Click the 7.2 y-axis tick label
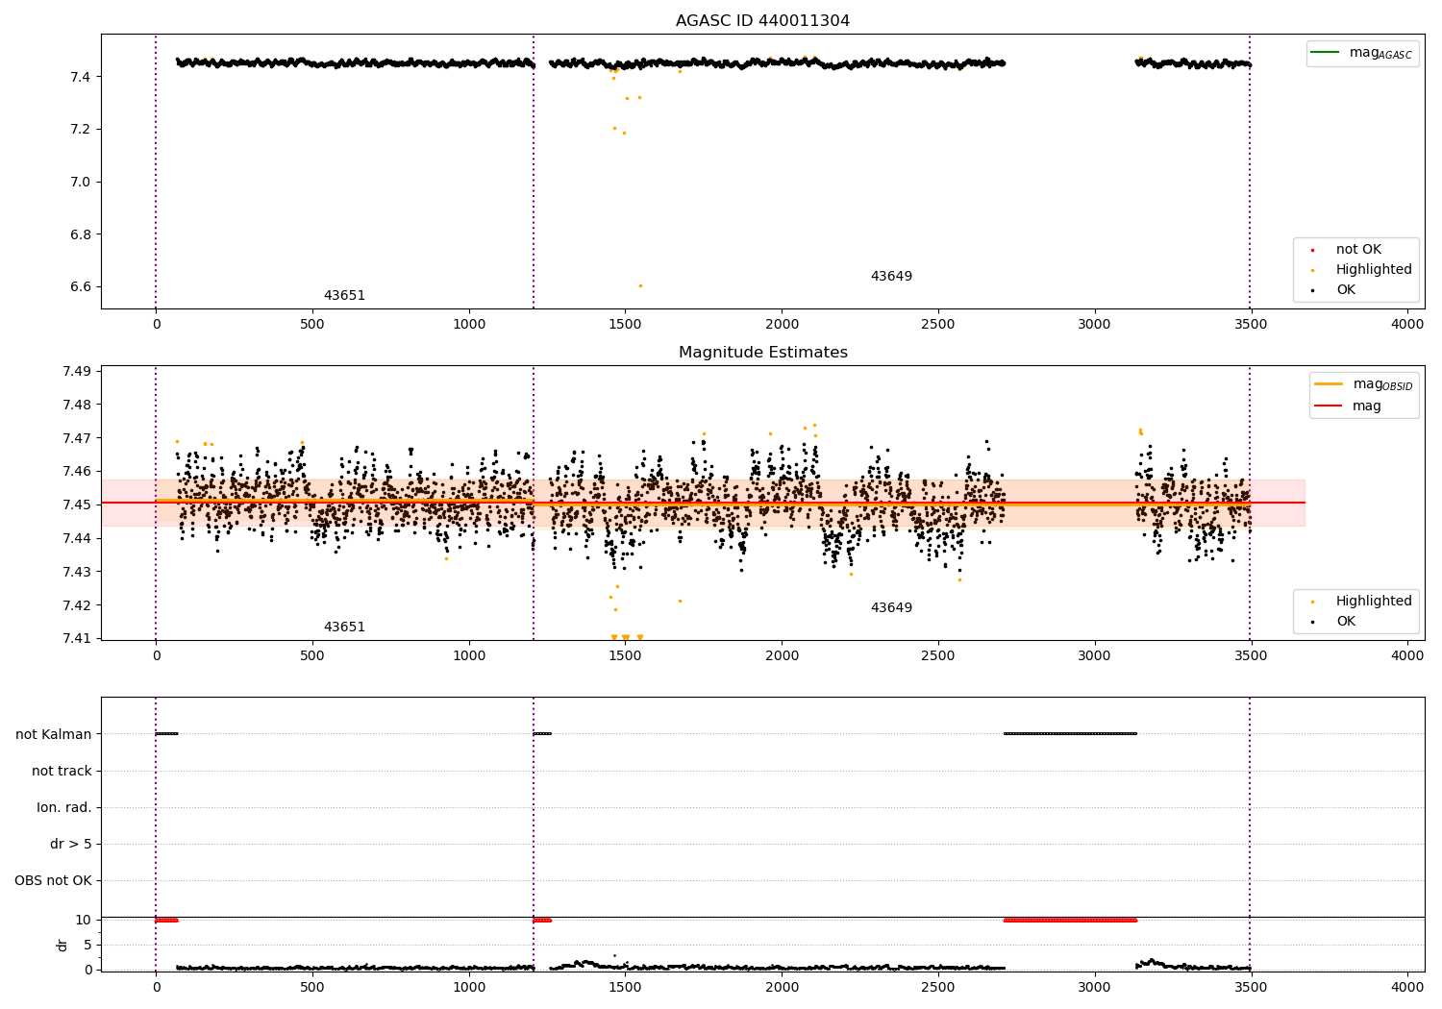Screen dimensions: 1442x1009 click(x=82, y=130)
